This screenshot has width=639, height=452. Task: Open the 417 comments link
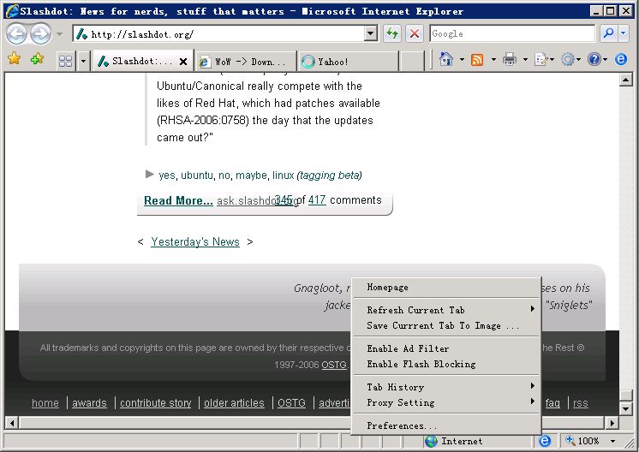317,200
